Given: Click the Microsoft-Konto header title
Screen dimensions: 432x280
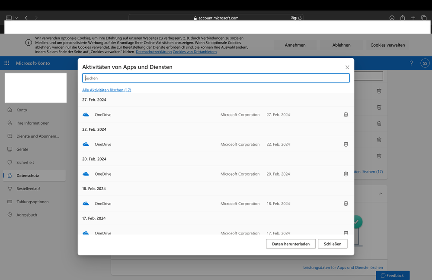Looking at the screenshot, I should (x=33, y=63).
